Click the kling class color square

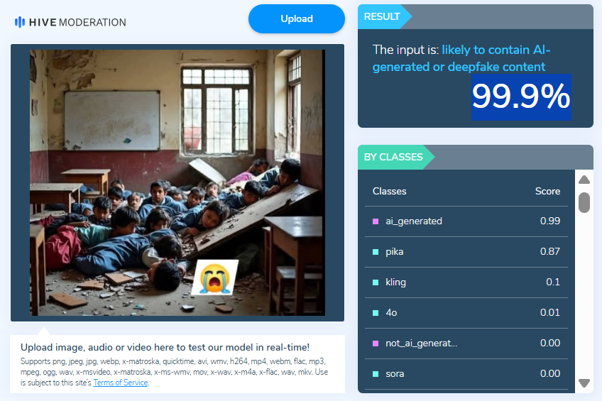[x=376, y=282]
